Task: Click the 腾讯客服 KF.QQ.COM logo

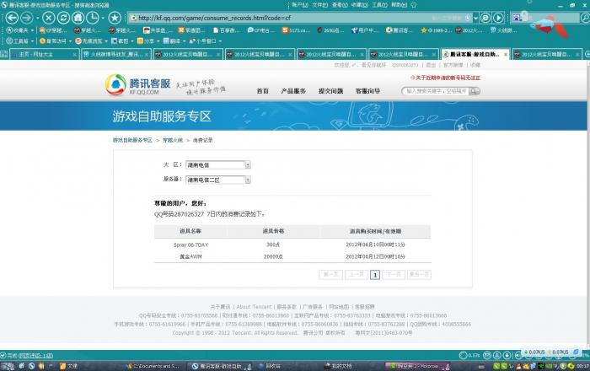Action: [137, 85]
